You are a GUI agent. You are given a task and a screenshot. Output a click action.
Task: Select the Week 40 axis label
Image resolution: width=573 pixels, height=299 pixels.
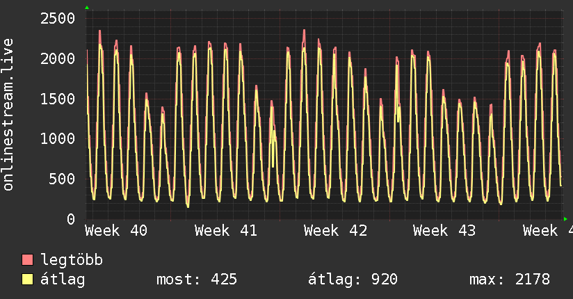click(117, 231)
